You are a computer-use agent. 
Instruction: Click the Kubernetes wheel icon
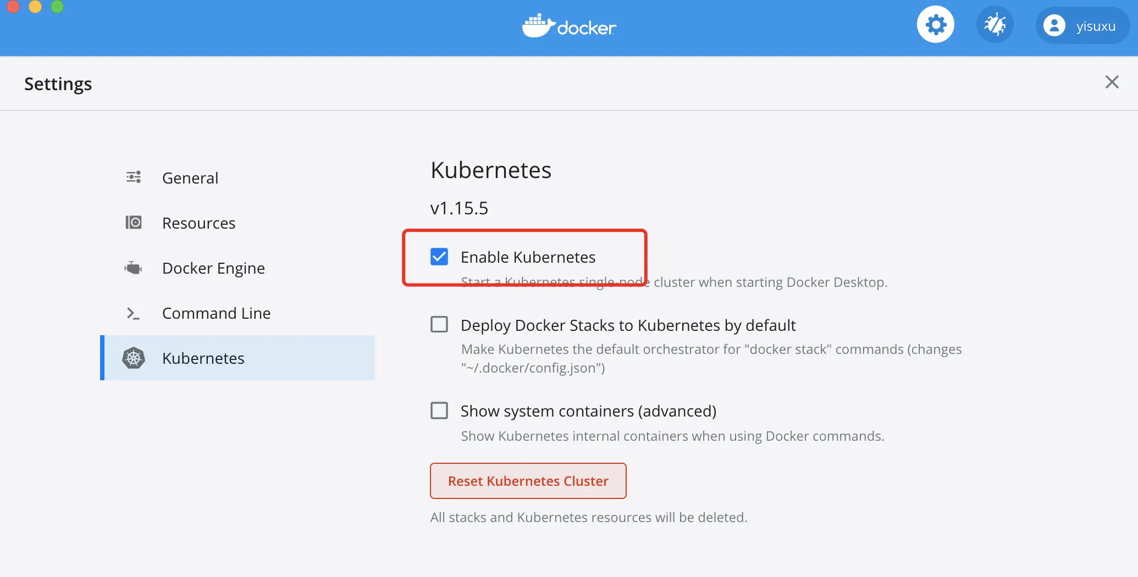coord(134,358)
